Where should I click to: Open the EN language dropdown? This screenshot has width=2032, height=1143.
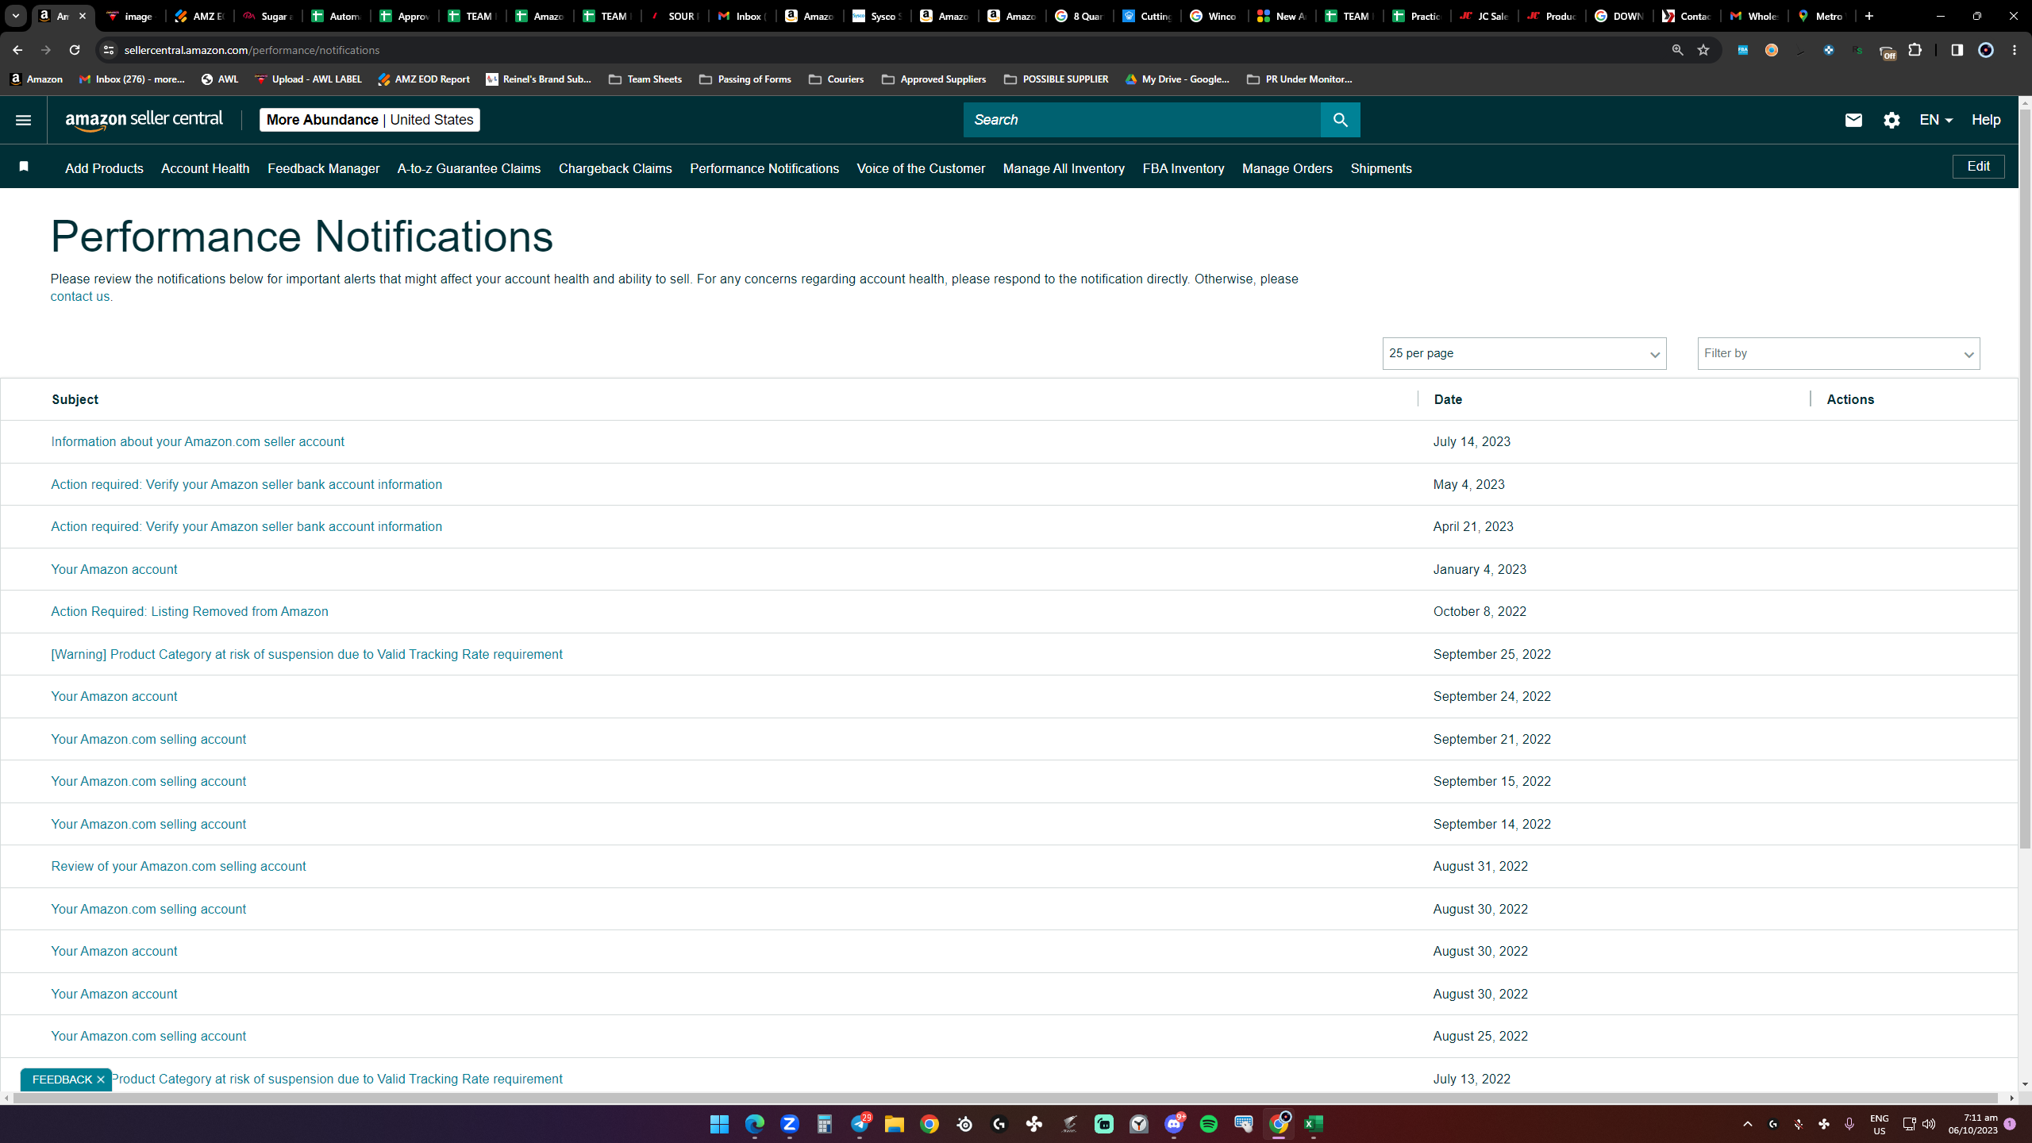pyautogui.click(x=1936, y=120)
